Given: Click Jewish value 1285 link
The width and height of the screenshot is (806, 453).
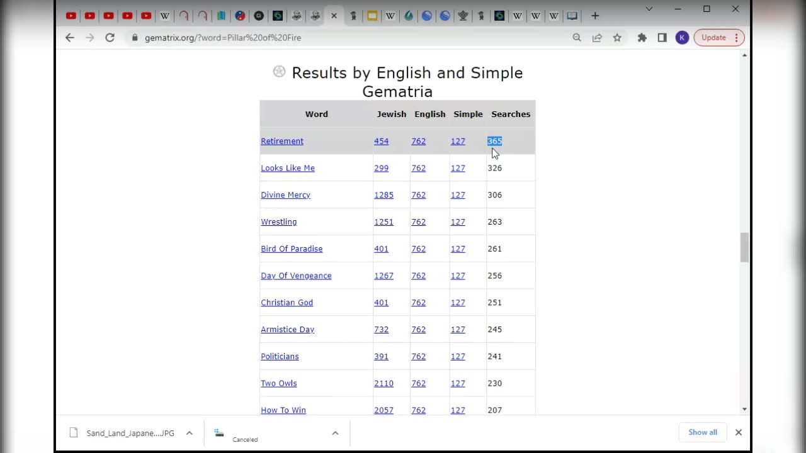Looking at the screenshot, I should (383, 195).
